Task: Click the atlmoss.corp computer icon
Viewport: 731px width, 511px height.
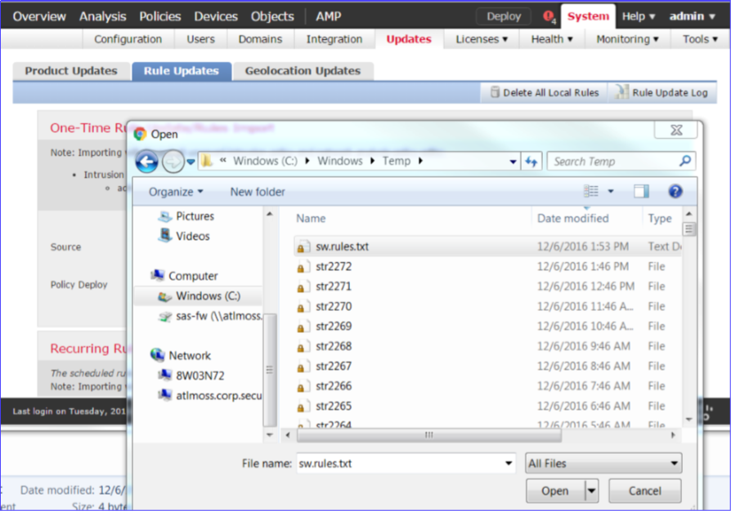Action: tap(165, 395)
